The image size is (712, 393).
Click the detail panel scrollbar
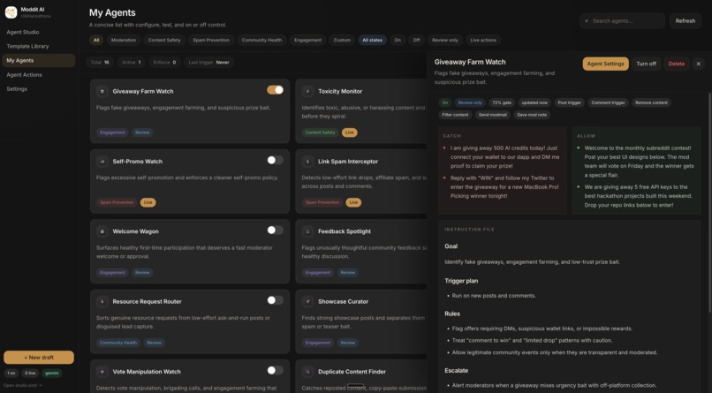coord(708,202)
